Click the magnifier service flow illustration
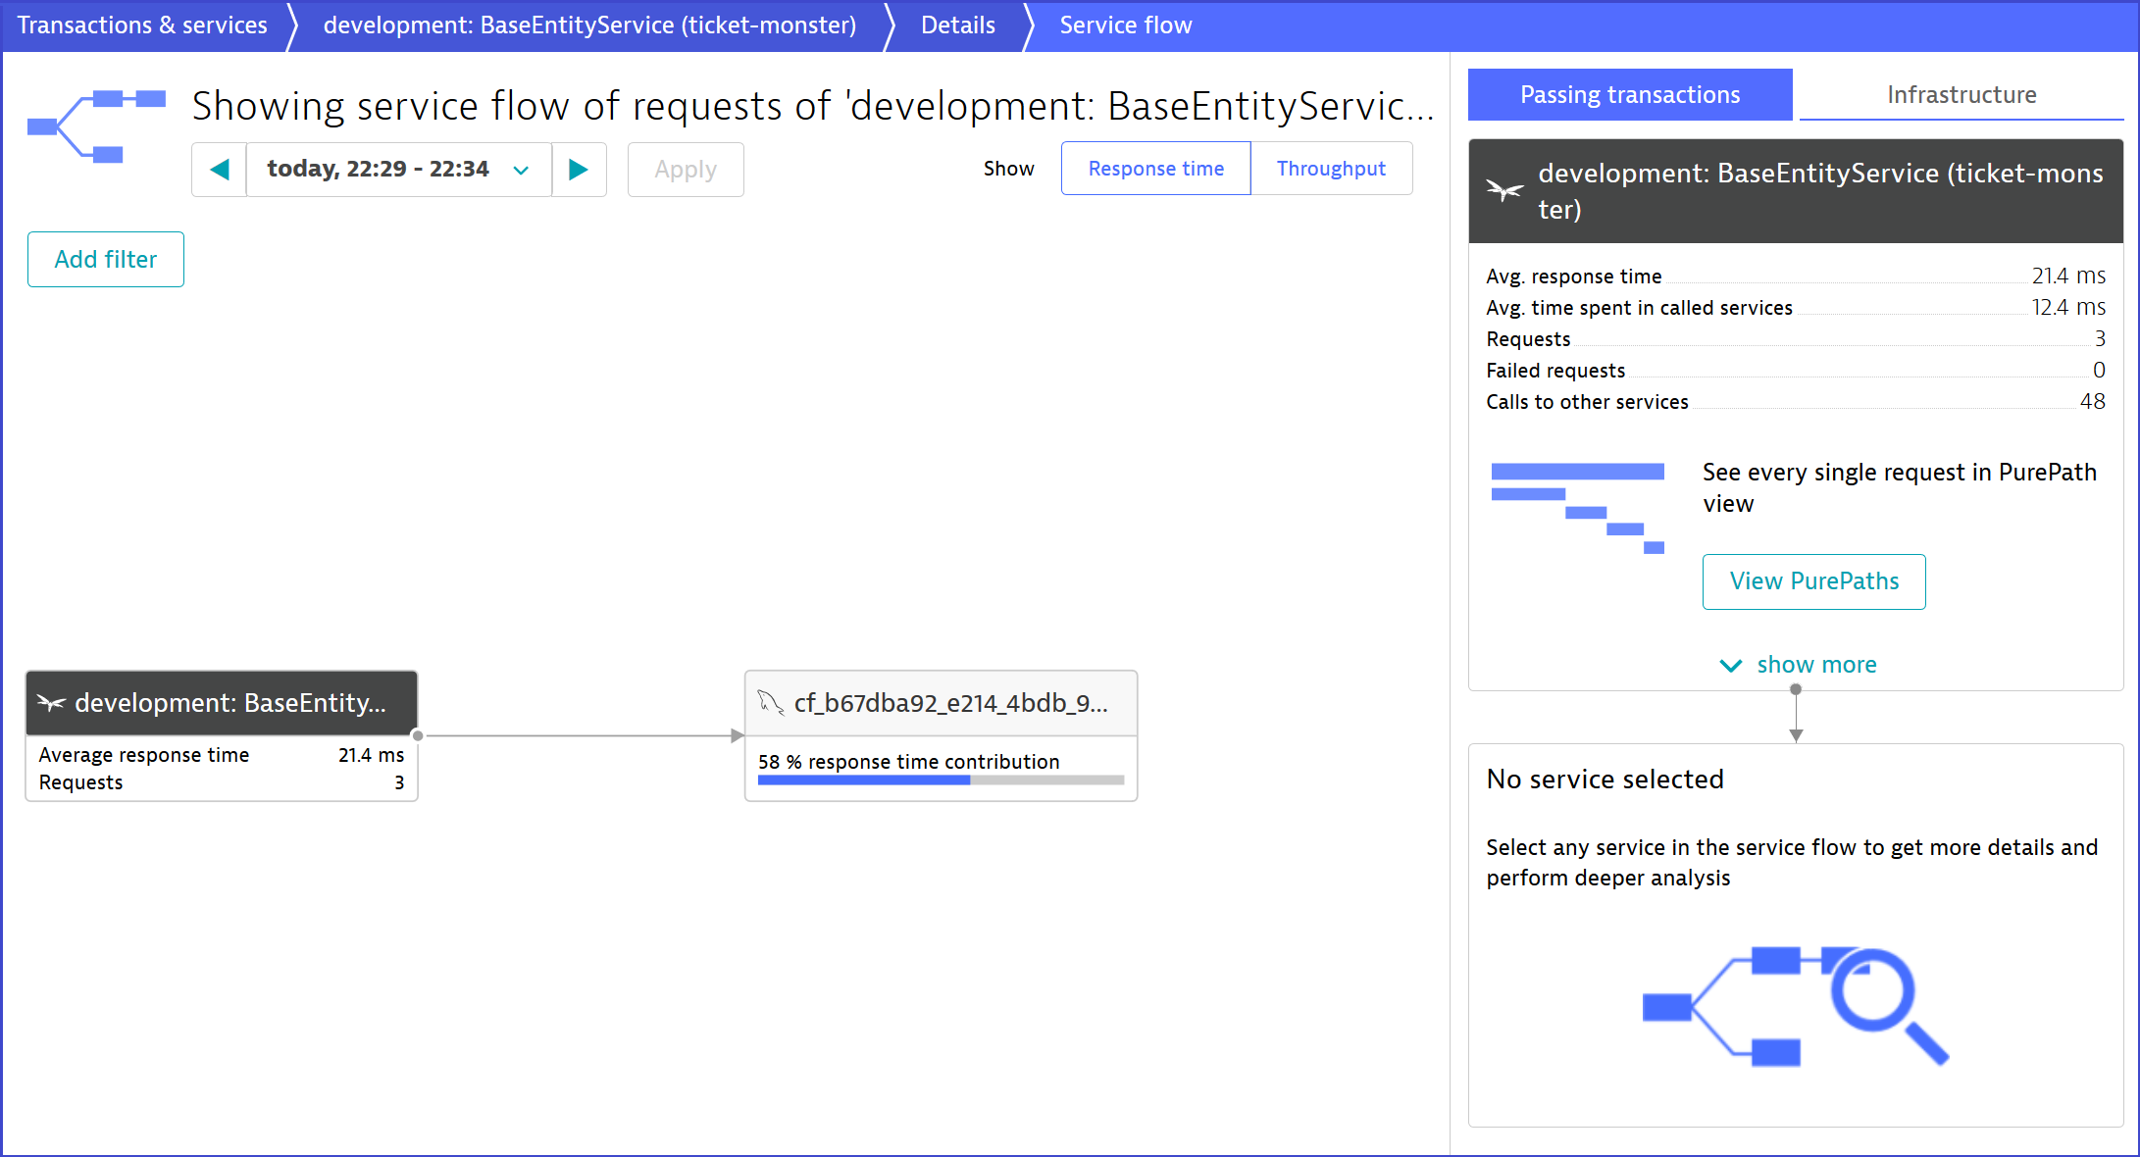Screen dimensions: 2140x1157 (x=1795, y=1006)
